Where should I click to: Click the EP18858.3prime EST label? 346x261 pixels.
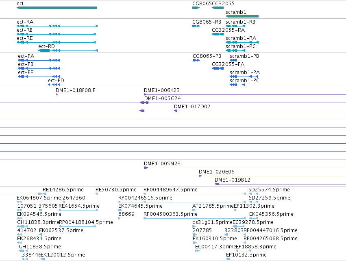[256, 247]
